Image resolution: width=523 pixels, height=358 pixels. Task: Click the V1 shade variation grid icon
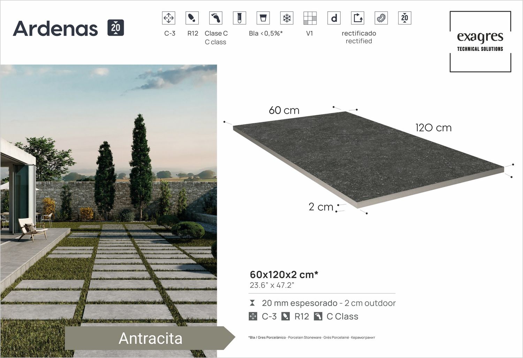click(310, 17)
